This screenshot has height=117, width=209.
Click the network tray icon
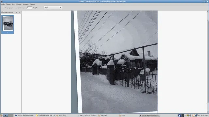[196, 116]
